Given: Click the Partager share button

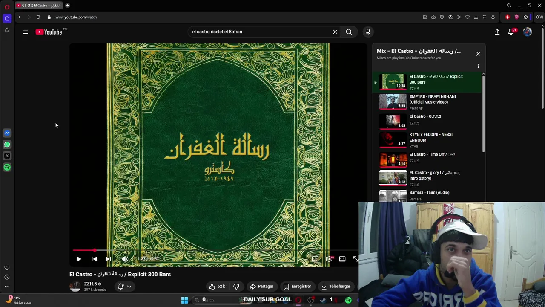Looking at the screenshot, I should click(x=261, y=286).
